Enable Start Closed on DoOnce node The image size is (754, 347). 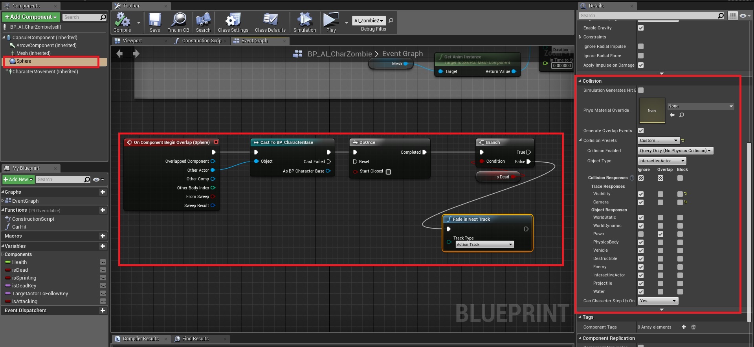click(388, 172)
